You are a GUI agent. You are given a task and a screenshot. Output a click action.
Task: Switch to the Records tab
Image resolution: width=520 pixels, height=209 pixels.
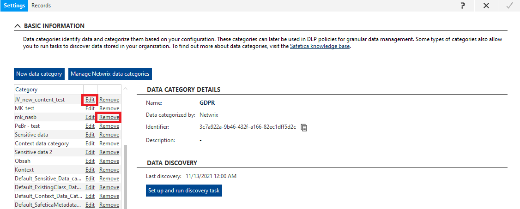click(x=41, y=6)
